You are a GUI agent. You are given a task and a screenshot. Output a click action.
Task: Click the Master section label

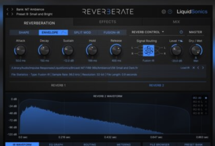click(196, 32)
